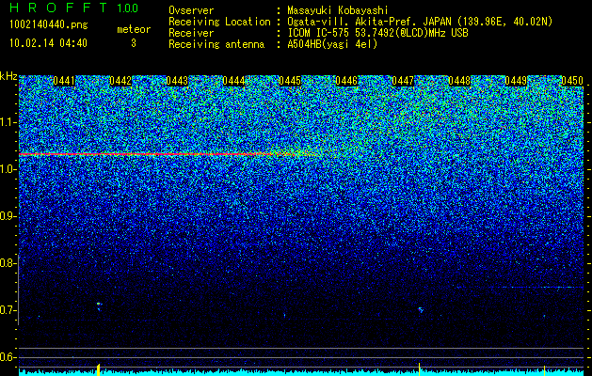
Task: Click the 0446 time marker
Action: 346,81
